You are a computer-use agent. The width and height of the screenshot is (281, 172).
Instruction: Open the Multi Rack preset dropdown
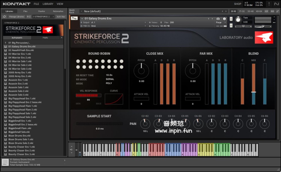point(81,11)
